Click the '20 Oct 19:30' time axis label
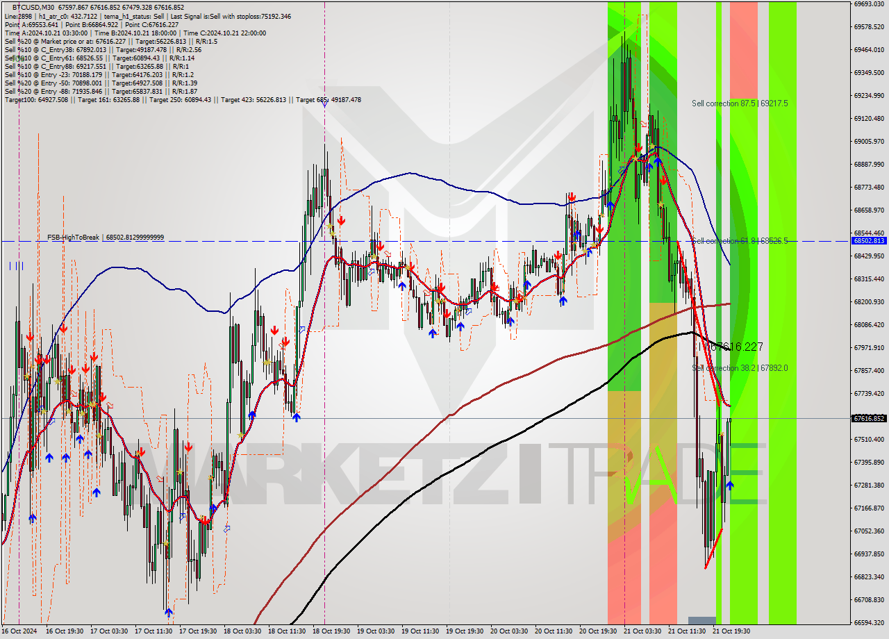 (598, 631)
